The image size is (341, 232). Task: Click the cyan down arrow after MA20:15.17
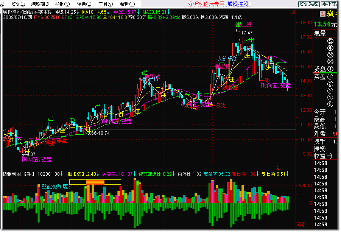click(138, 12)
